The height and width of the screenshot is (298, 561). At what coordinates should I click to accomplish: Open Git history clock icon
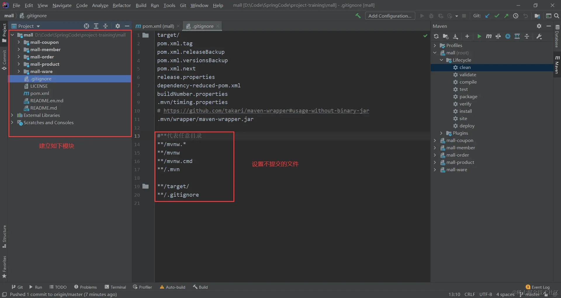(x=516, y=16)
